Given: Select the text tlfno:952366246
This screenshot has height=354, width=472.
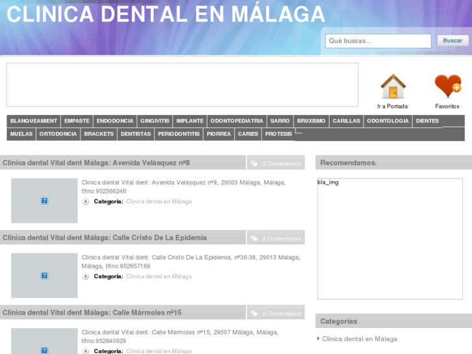Looking at the screenshot, I should pyautogui.click(x=104, y=192).
